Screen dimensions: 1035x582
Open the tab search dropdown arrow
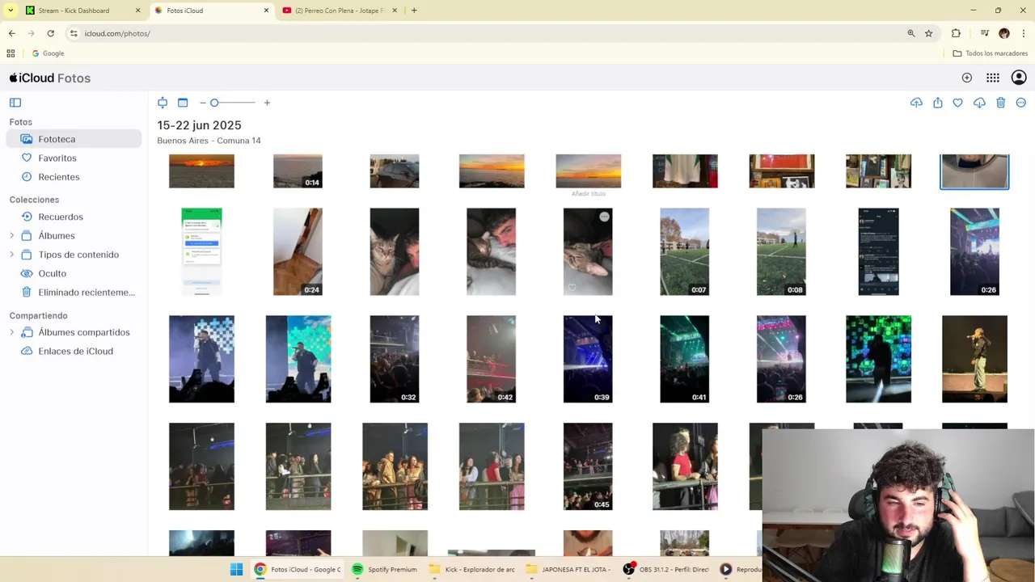click(x=11, y=11)
